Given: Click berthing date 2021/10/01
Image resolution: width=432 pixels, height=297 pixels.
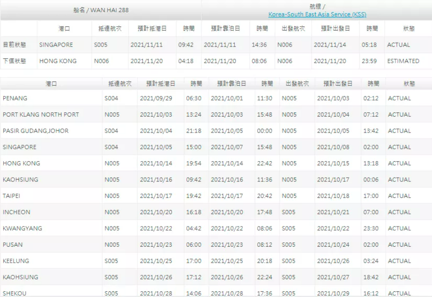Looking at the screenshot, I should tap(227, 98).
